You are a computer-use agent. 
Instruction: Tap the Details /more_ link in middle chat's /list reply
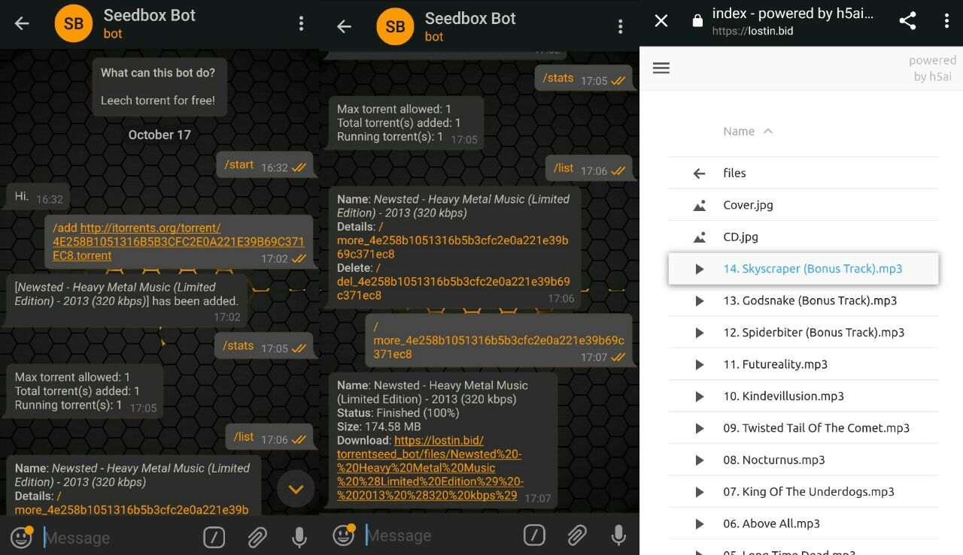pos(453,240)
